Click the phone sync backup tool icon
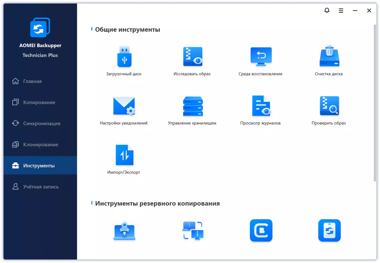The height and width of the screenshot is (263, 380). (329, 231)
